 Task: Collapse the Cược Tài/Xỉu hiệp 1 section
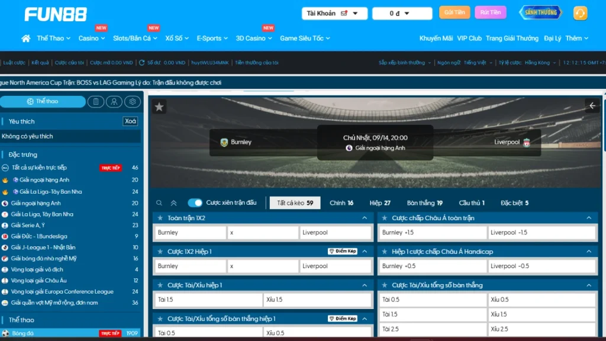(365, 285)
